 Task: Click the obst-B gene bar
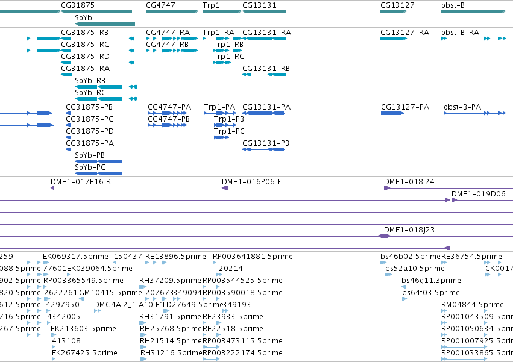pos(473,11)
